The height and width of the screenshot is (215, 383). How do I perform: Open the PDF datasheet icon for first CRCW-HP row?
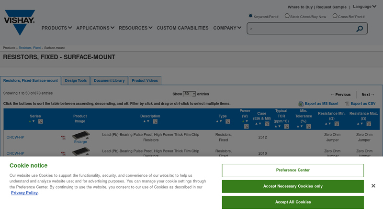click(63, 138)
